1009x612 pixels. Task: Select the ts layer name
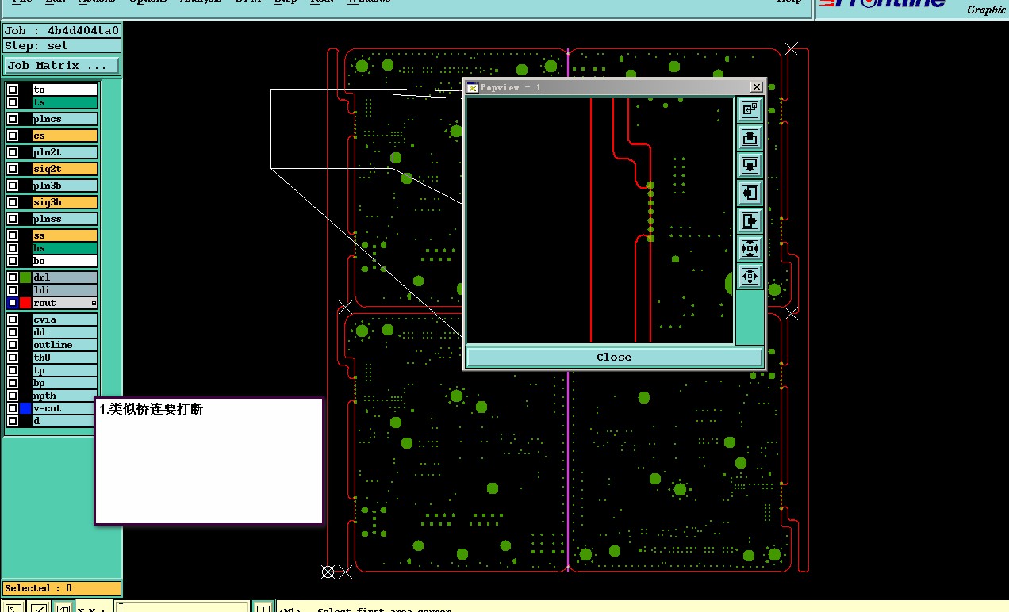[x=65, y=102]
